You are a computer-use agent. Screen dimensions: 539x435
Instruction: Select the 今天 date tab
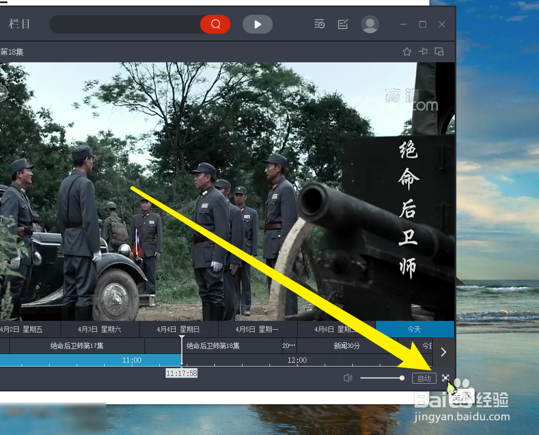(414, 330)
